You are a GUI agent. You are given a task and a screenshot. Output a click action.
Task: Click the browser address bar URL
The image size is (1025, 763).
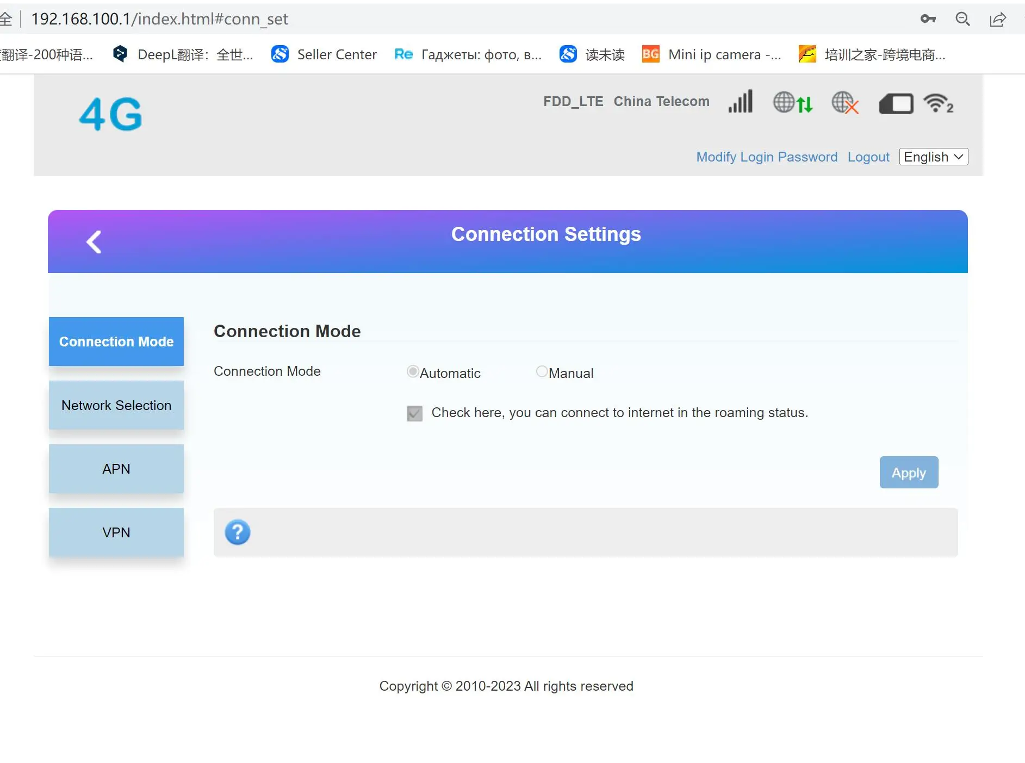(x=159, y=19)
